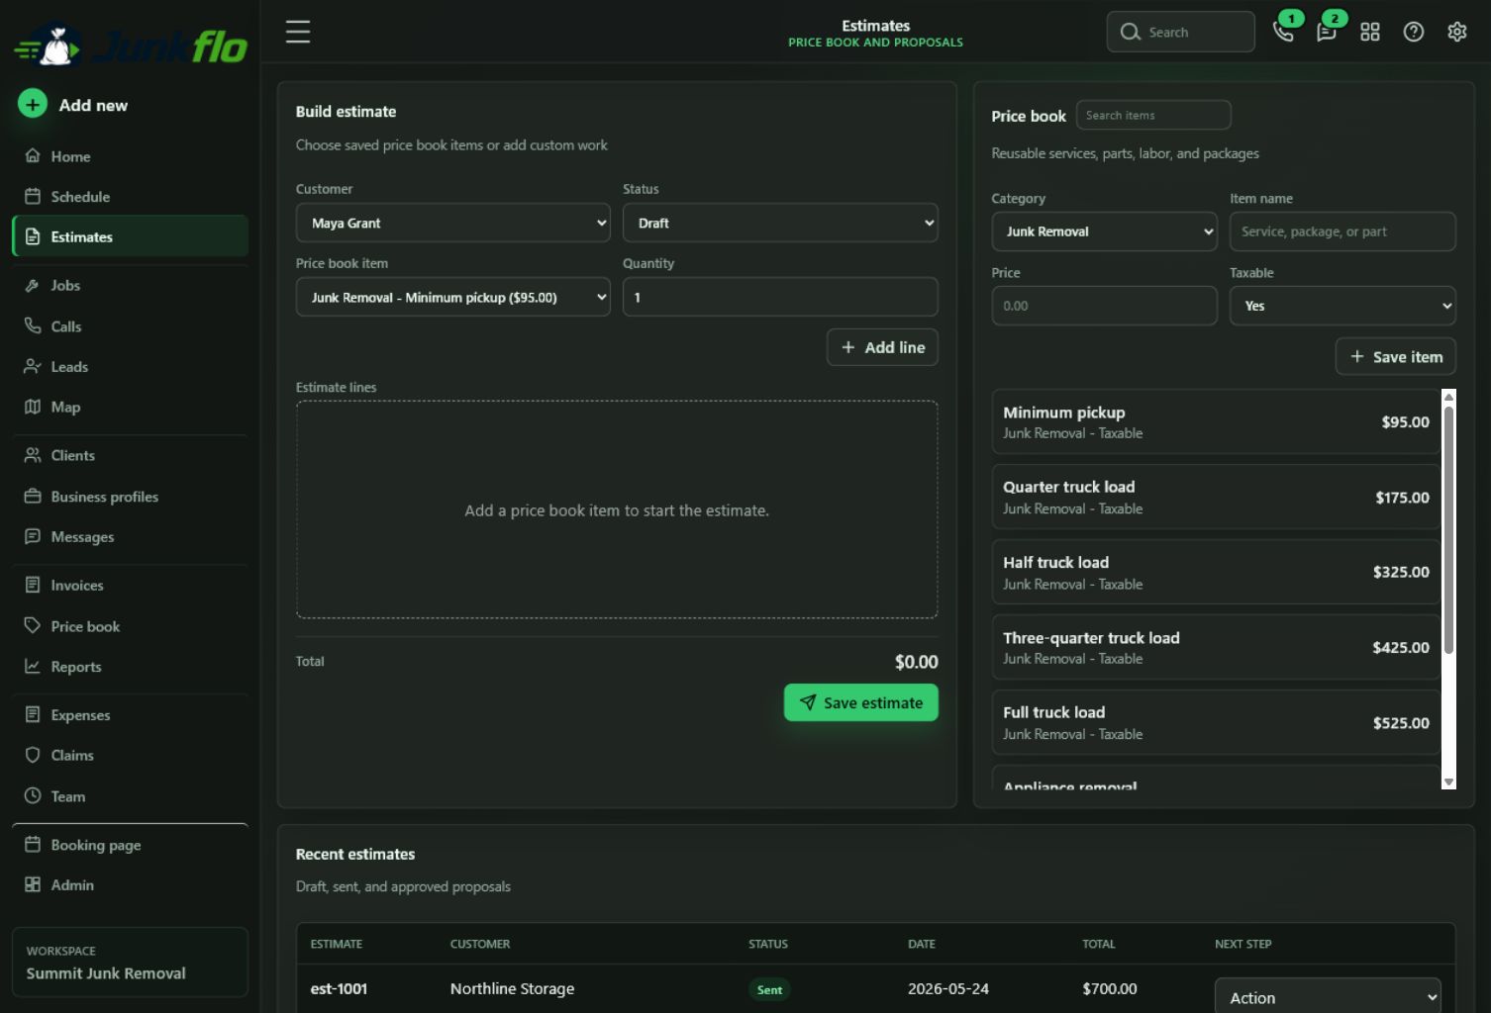
Task: Click the price book scroll up arrow
Action: tap(1448, 397)
